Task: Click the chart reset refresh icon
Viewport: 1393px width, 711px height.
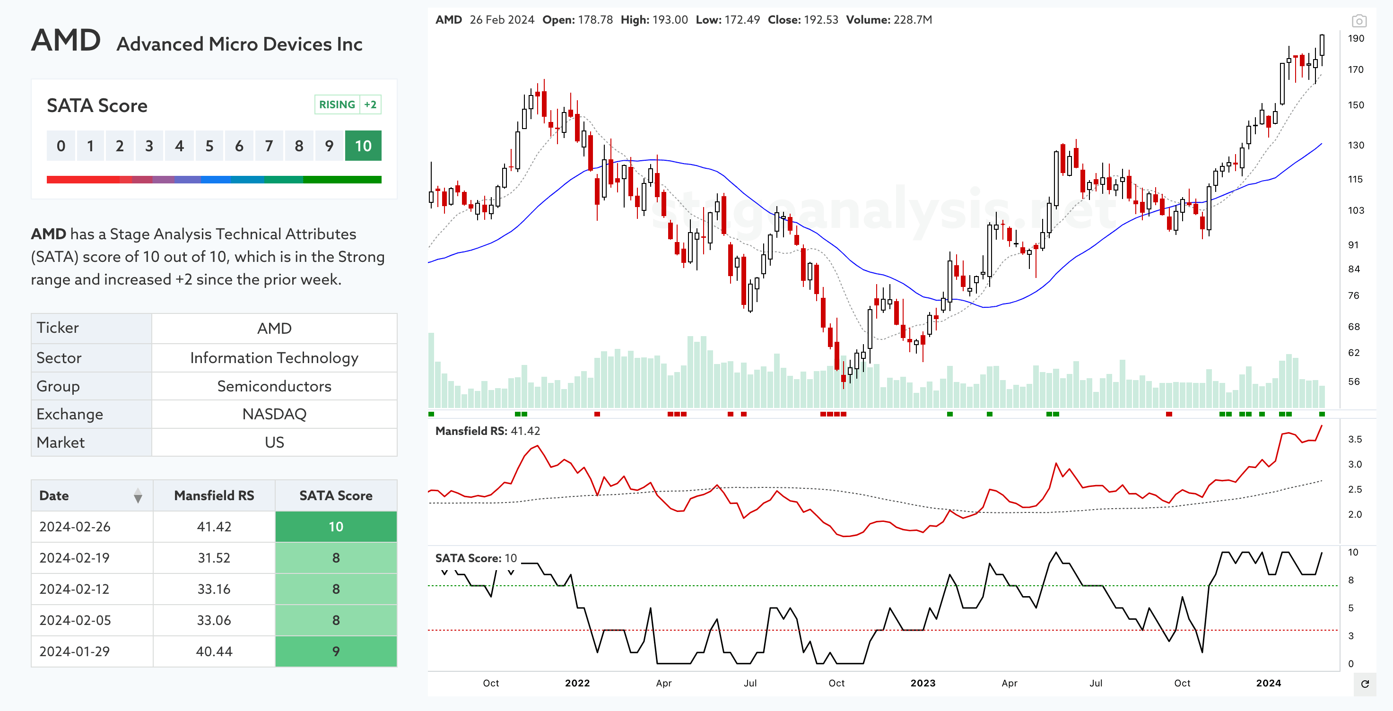Action: point(1364,684)
